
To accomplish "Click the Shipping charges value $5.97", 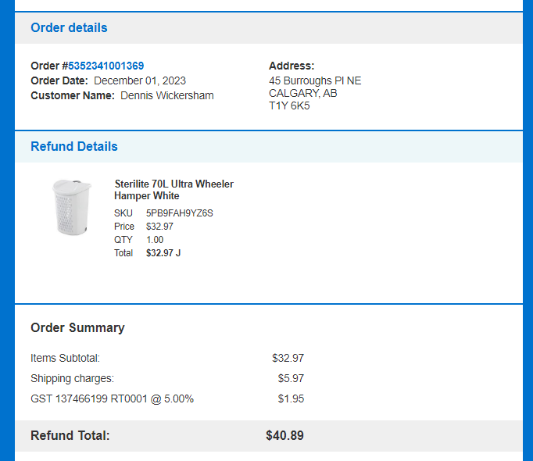I will tap(291, 378).
